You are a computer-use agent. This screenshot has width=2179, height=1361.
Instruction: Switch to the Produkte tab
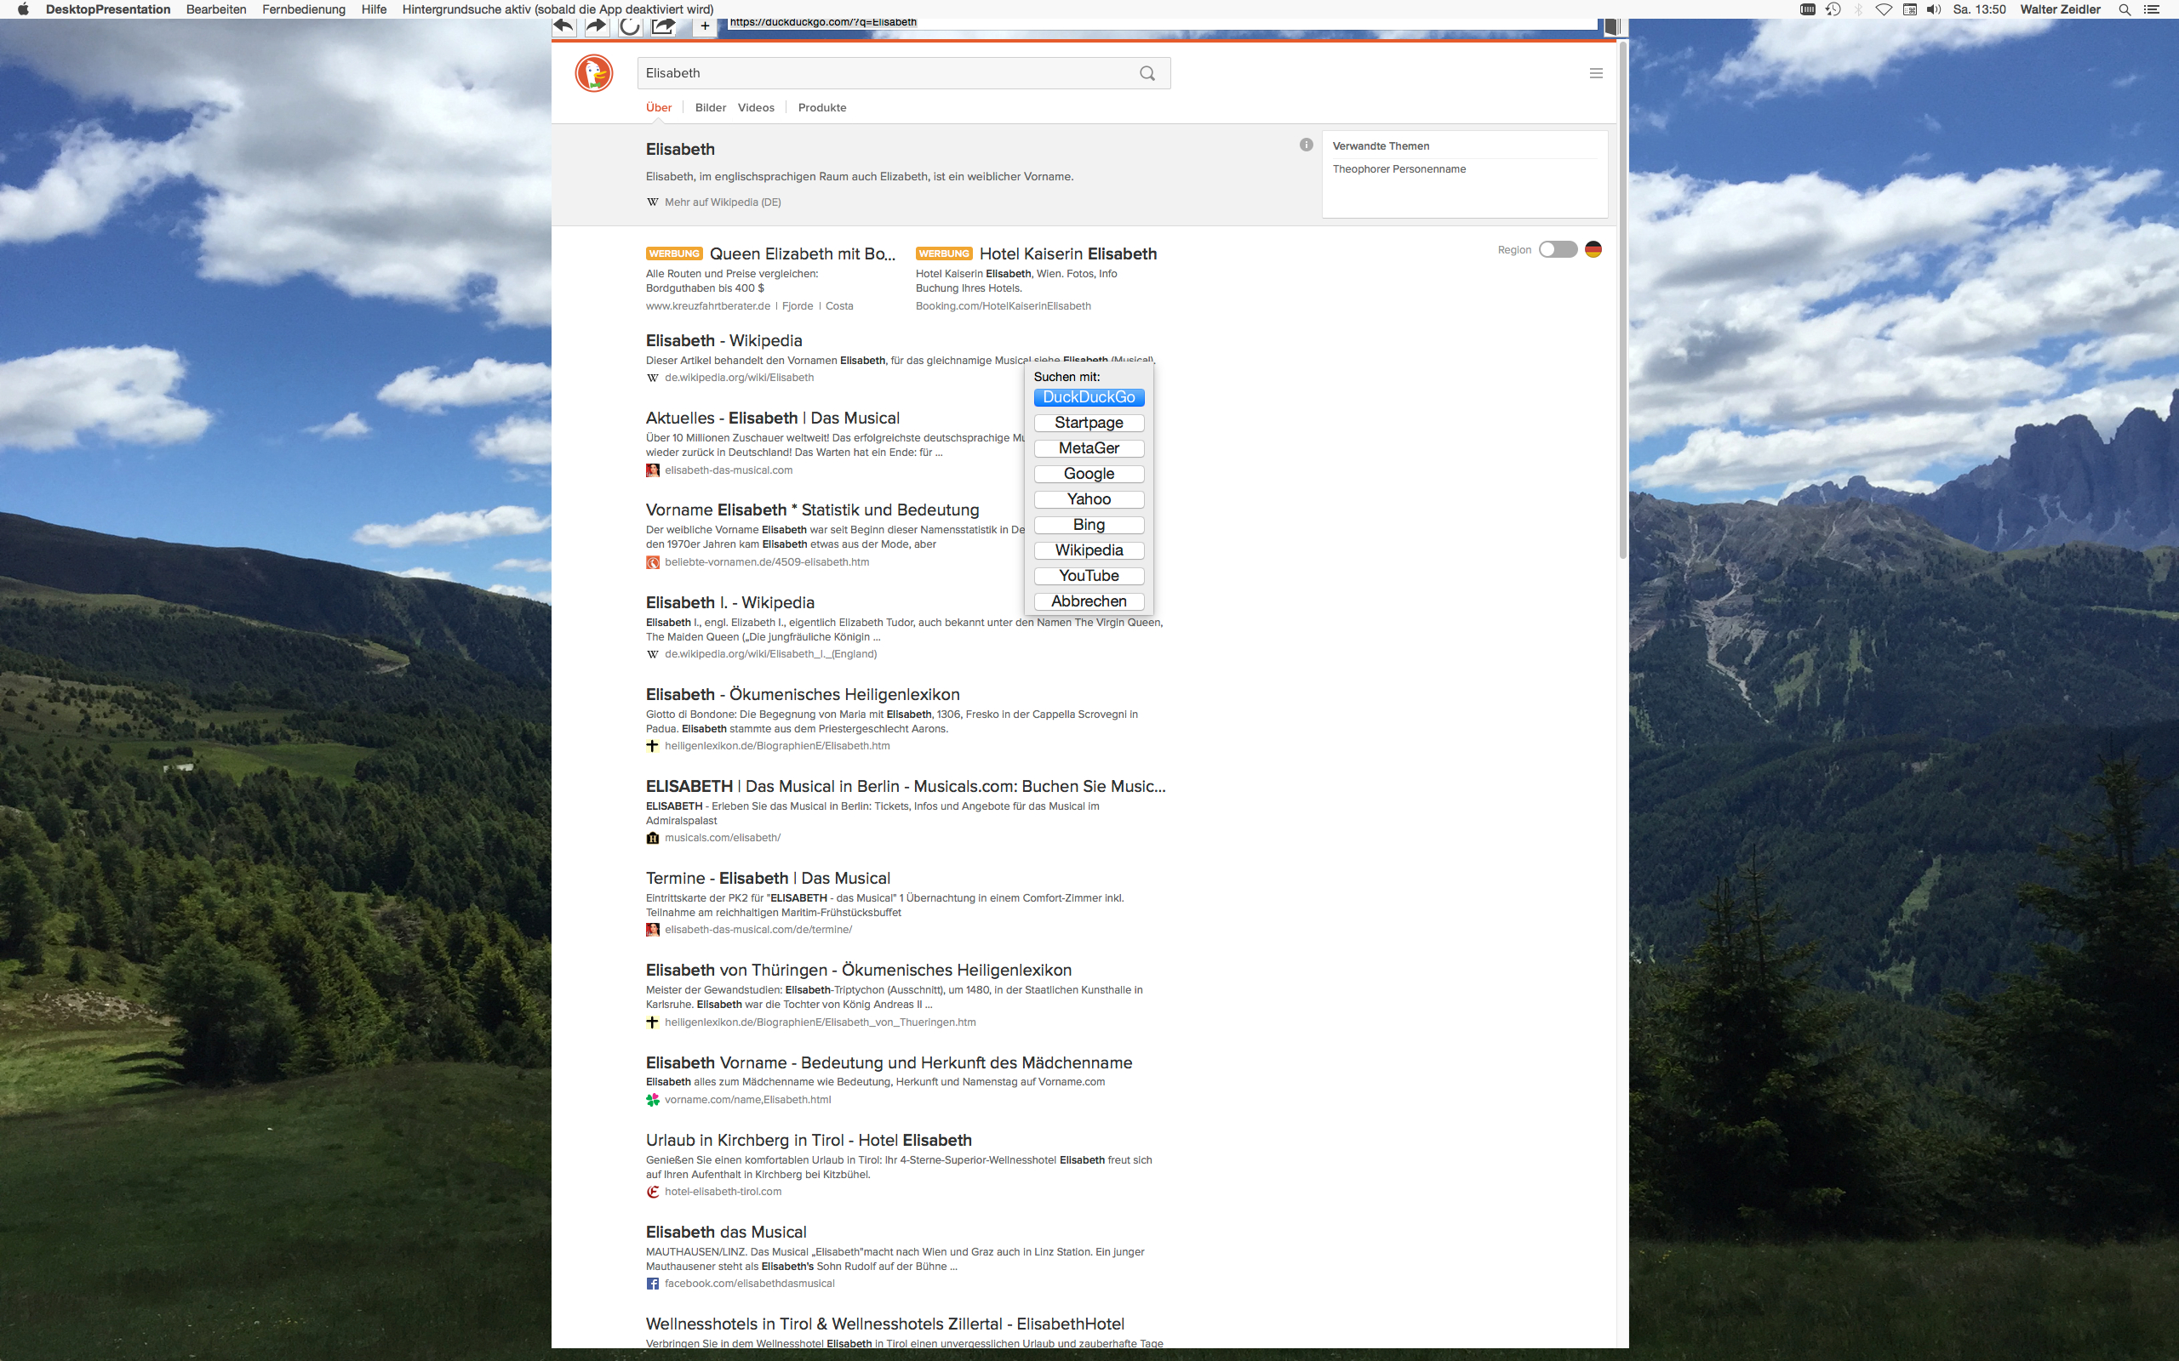pyautogui.click(x=821, y=108)
